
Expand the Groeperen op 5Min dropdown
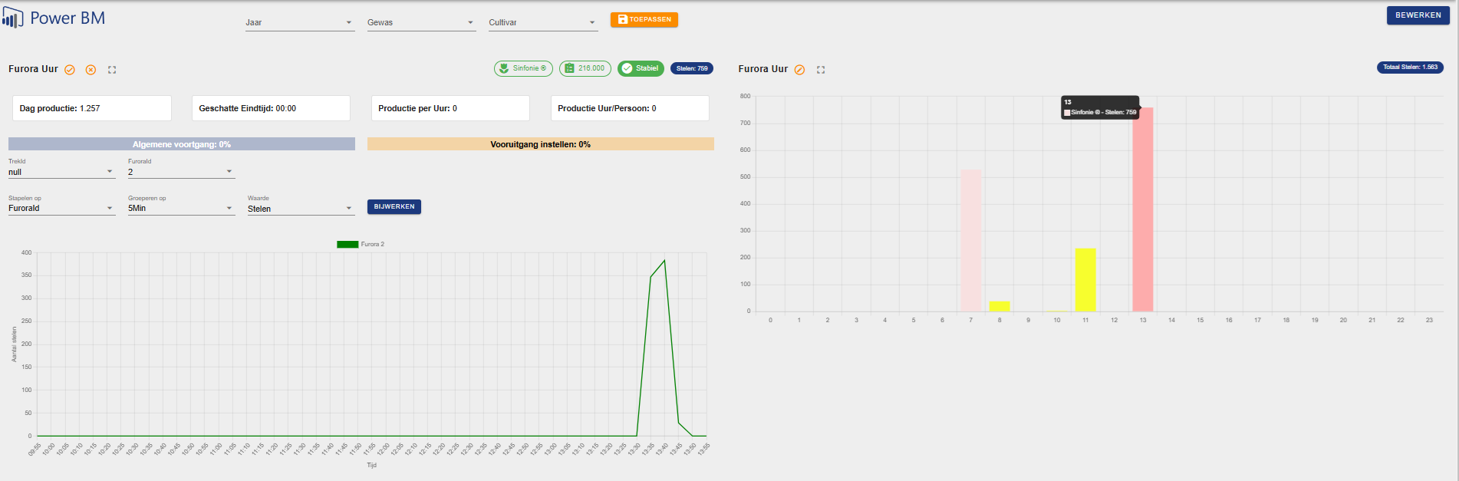tap(180, 209)
